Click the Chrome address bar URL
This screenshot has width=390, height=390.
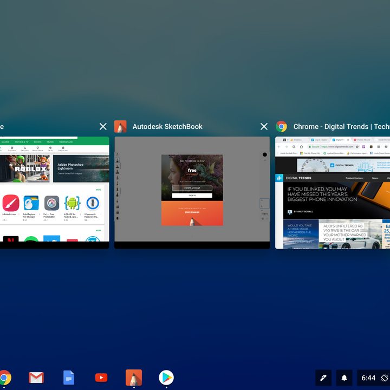(x=337, y=147)
